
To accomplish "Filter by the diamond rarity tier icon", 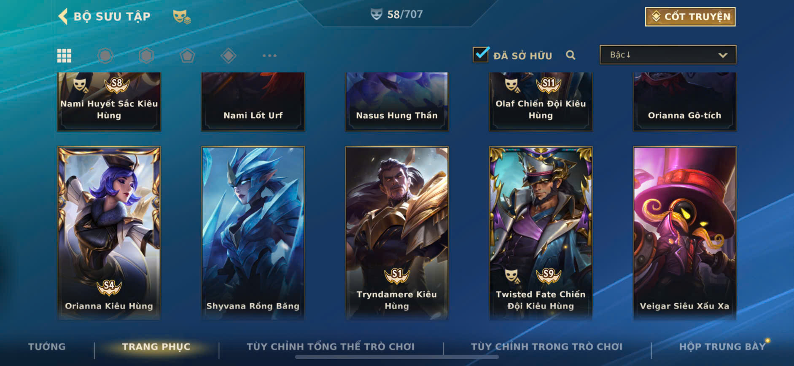I will pyautogui.click(x=228, y=56).
